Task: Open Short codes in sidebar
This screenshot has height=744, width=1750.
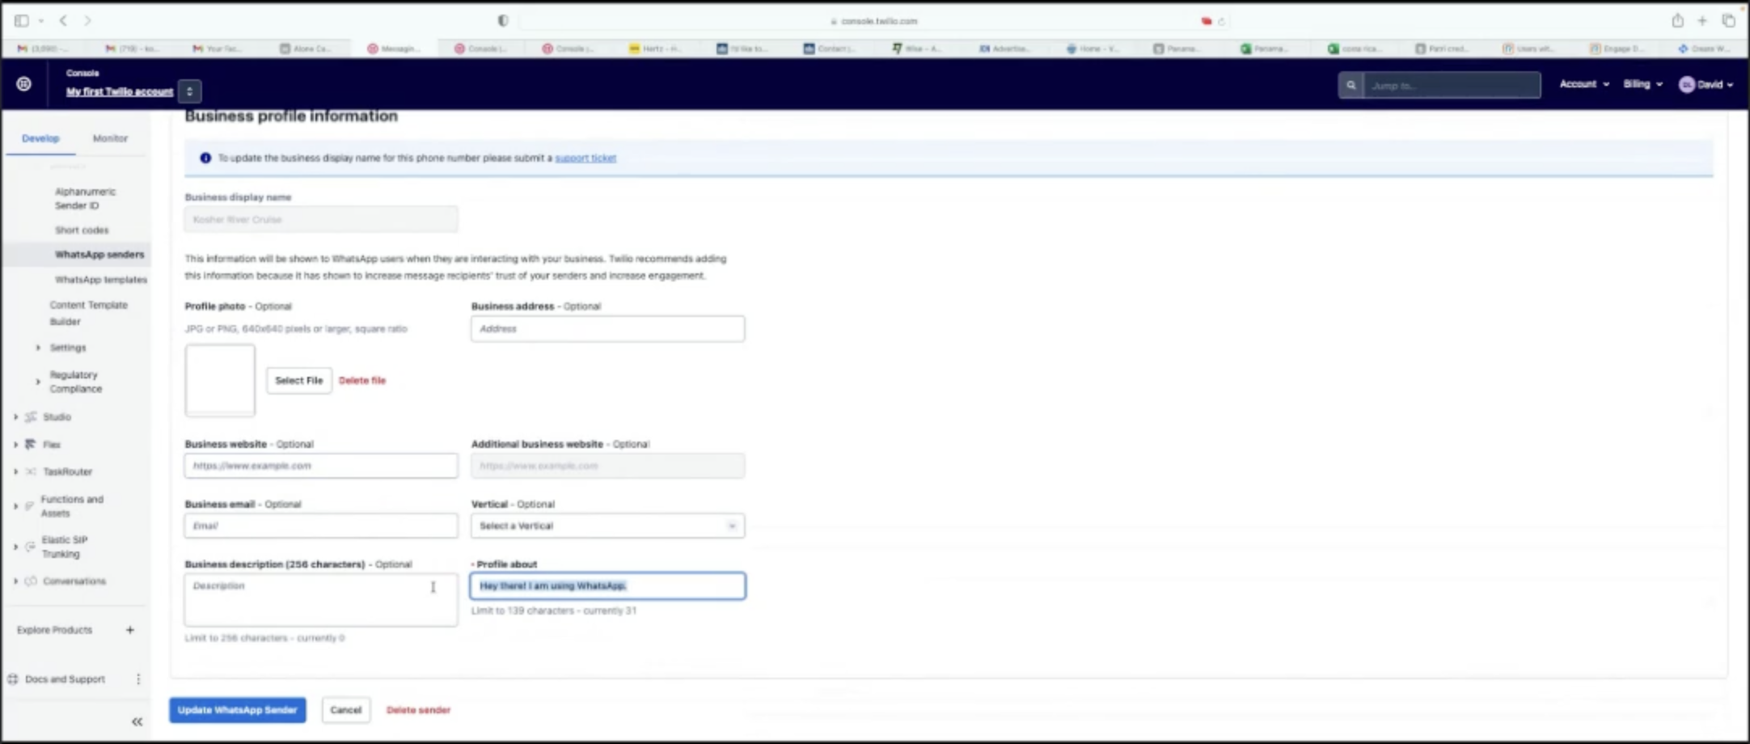Action: point(81,230)
